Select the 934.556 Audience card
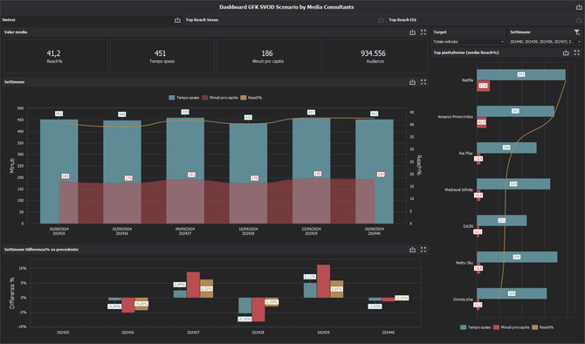The image size is (585, 344). point(375,57)
